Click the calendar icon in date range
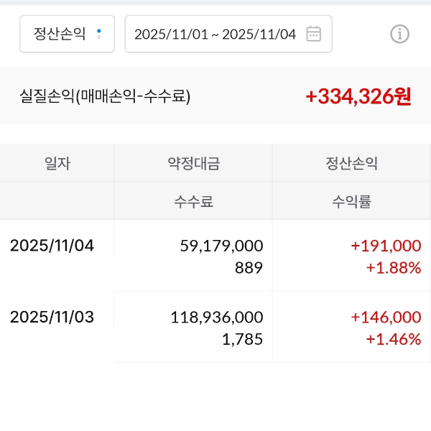431x431 pixels. click(313, 34)
